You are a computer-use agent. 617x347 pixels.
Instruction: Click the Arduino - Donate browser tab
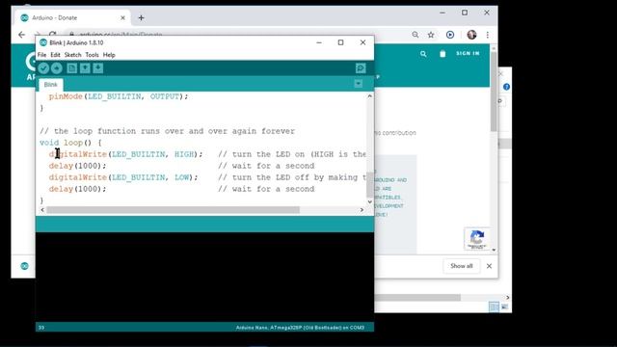[73, 17]
